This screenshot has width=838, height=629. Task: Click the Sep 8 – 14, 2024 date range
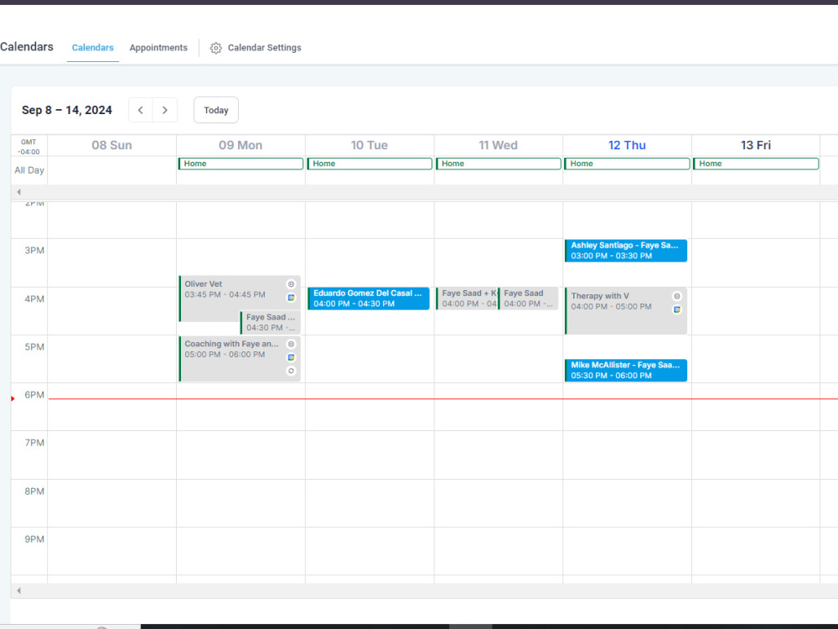(67, 110)
